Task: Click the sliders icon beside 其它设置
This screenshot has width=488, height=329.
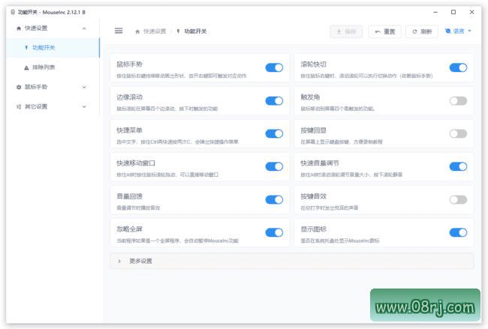Action: [19, 106]
